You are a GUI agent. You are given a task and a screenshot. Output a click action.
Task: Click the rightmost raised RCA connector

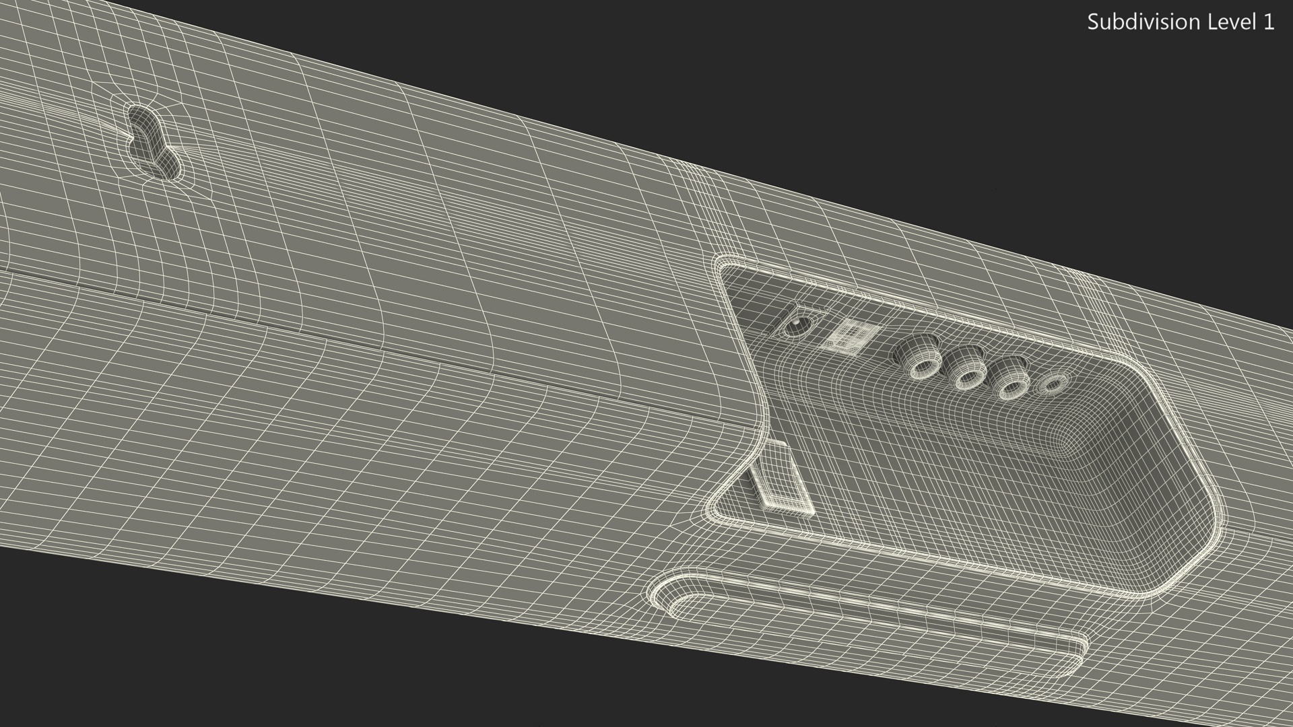click(x=1009, y=384)
